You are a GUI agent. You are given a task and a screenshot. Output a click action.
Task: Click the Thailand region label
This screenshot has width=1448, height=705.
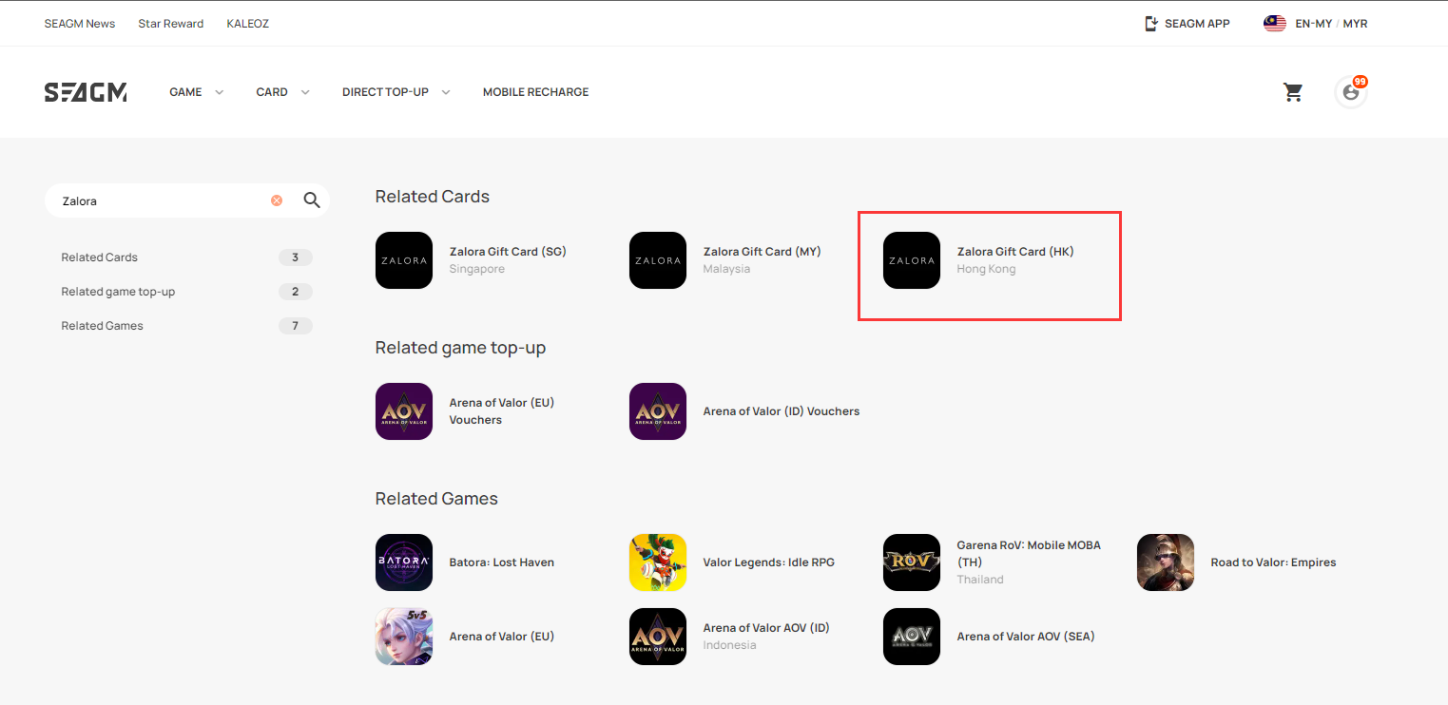[980, 580]
